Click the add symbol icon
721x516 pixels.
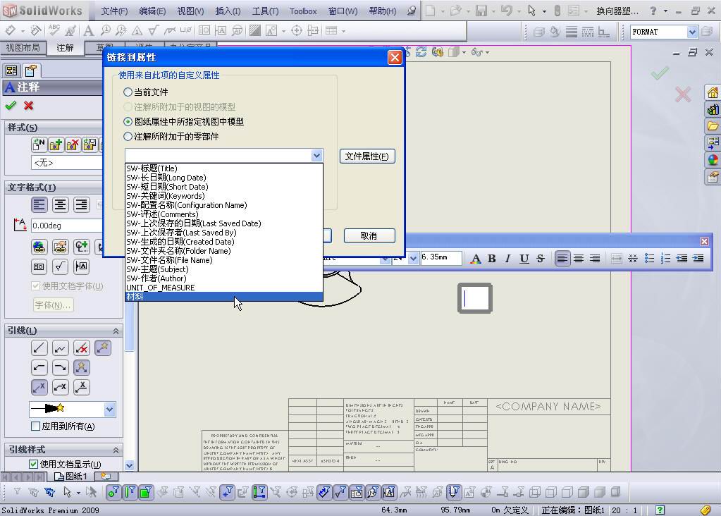pos(81,247)
